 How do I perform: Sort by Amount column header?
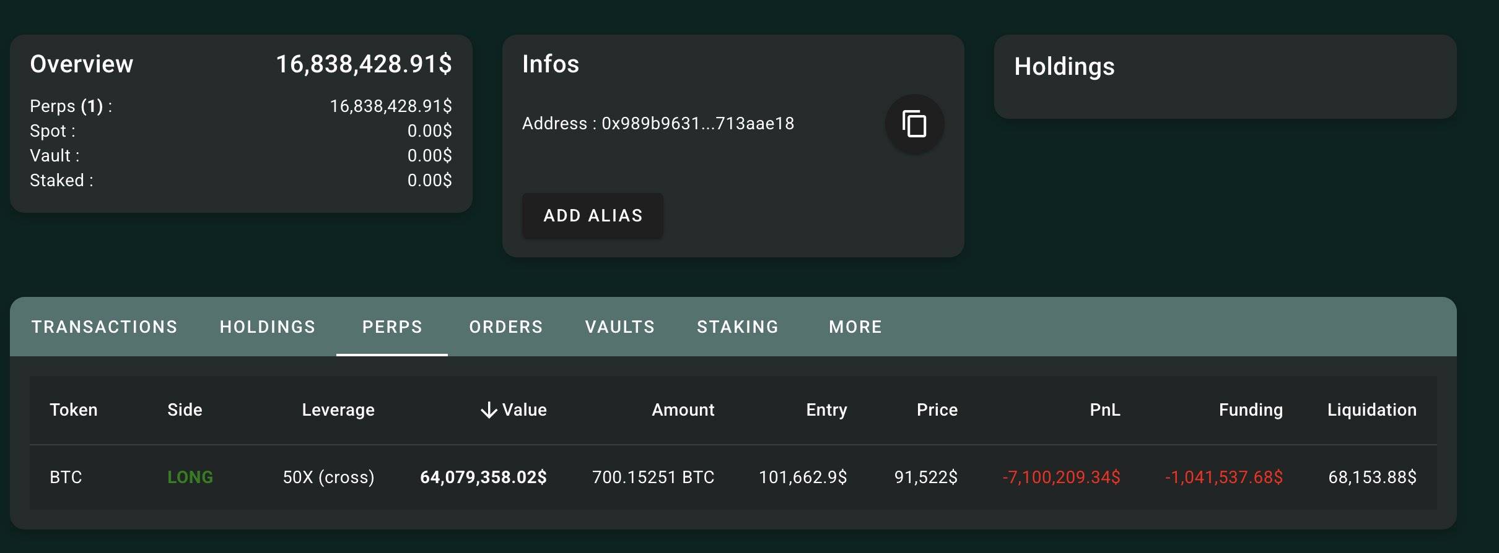coord(683,410)
